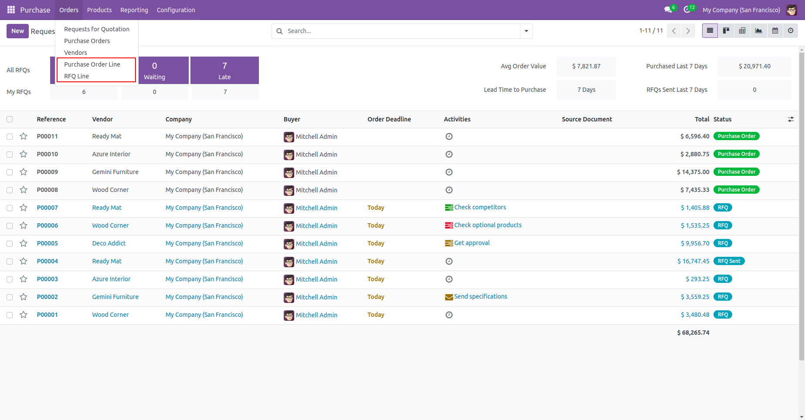The width and height of the screenshot is (805, 420).
Task: Open the Check competitors activity link
Action: coord(480,207)
